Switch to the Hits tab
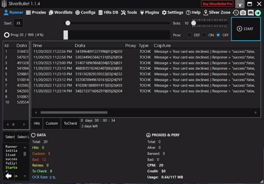 pos(37,123)
